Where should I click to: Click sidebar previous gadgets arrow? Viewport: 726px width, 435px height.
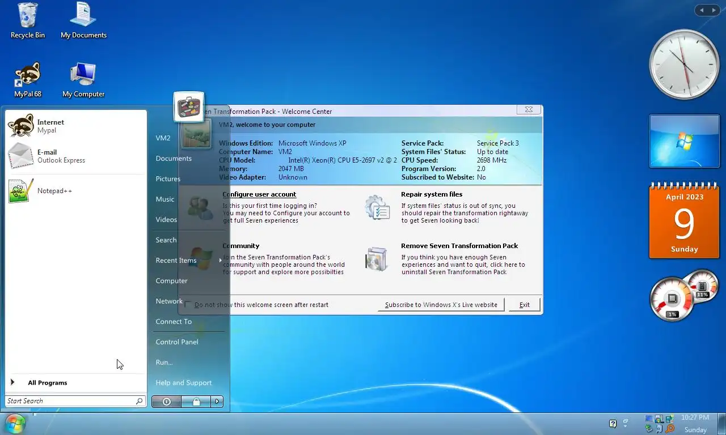[x=702, y=10]
